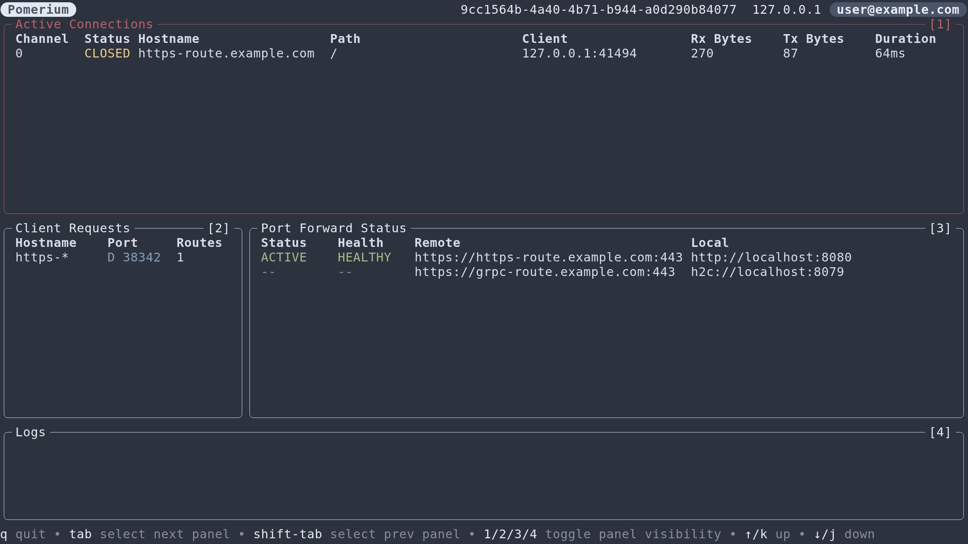Click the shift-tab shortcut hint

click(287, 534)
